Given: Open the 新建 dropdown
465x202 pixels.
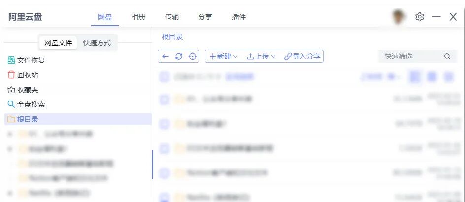Looking at the screenshot, I should [224, 56].
